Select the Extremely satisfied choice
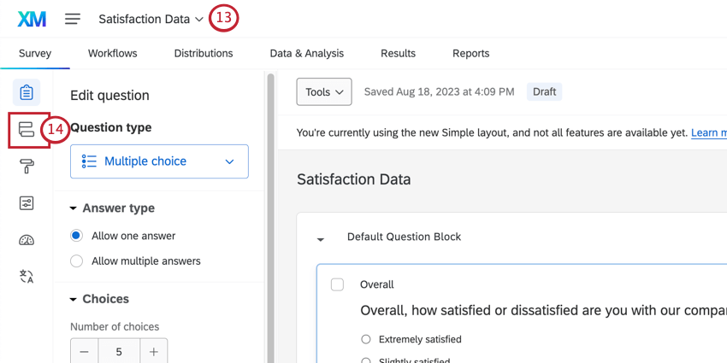The width and height of the screenshot is (727, 363). pyautogui.click(x=367, y=339)
